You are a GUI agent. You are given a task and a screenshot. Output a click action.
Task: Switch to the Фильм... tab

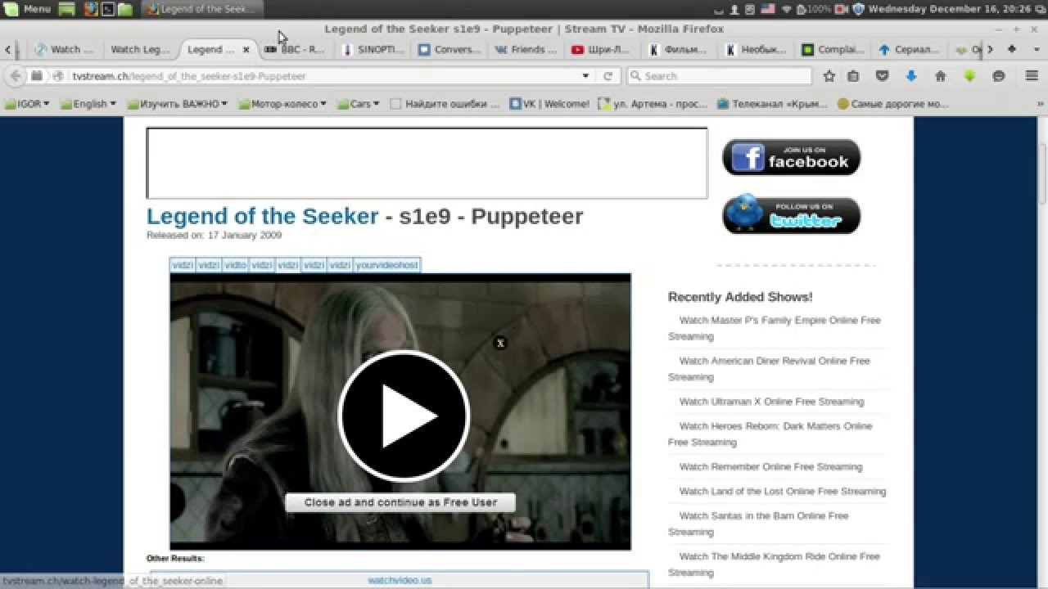click(680, 49)
